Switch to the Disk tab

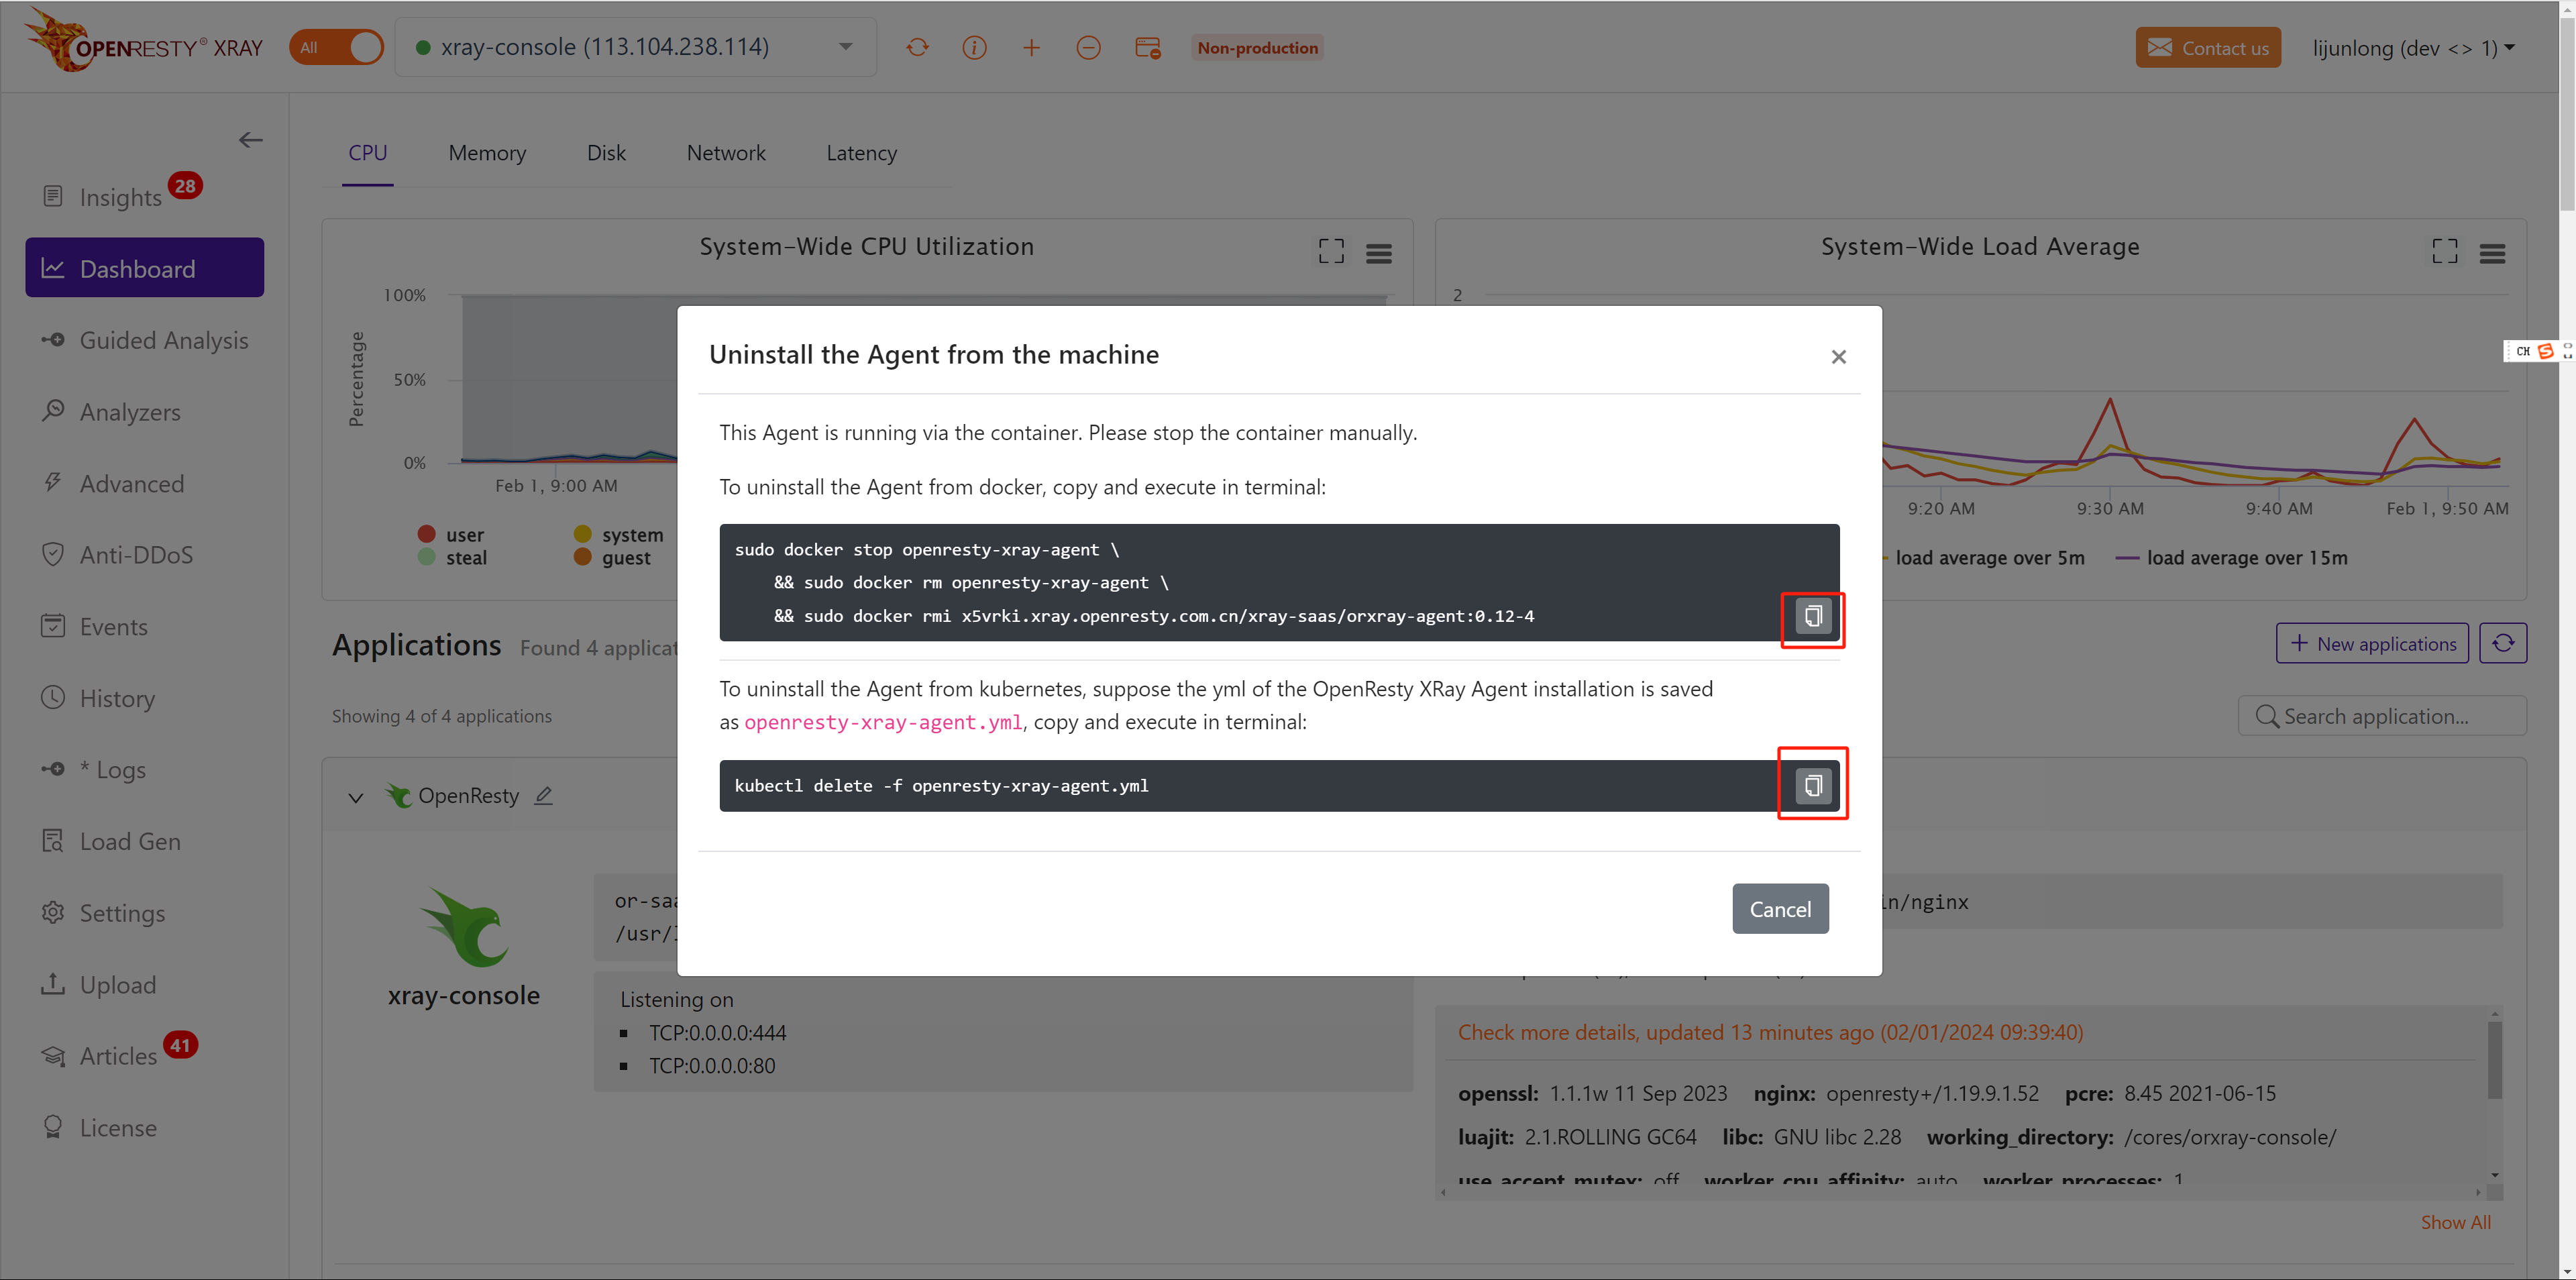point(606,153)
